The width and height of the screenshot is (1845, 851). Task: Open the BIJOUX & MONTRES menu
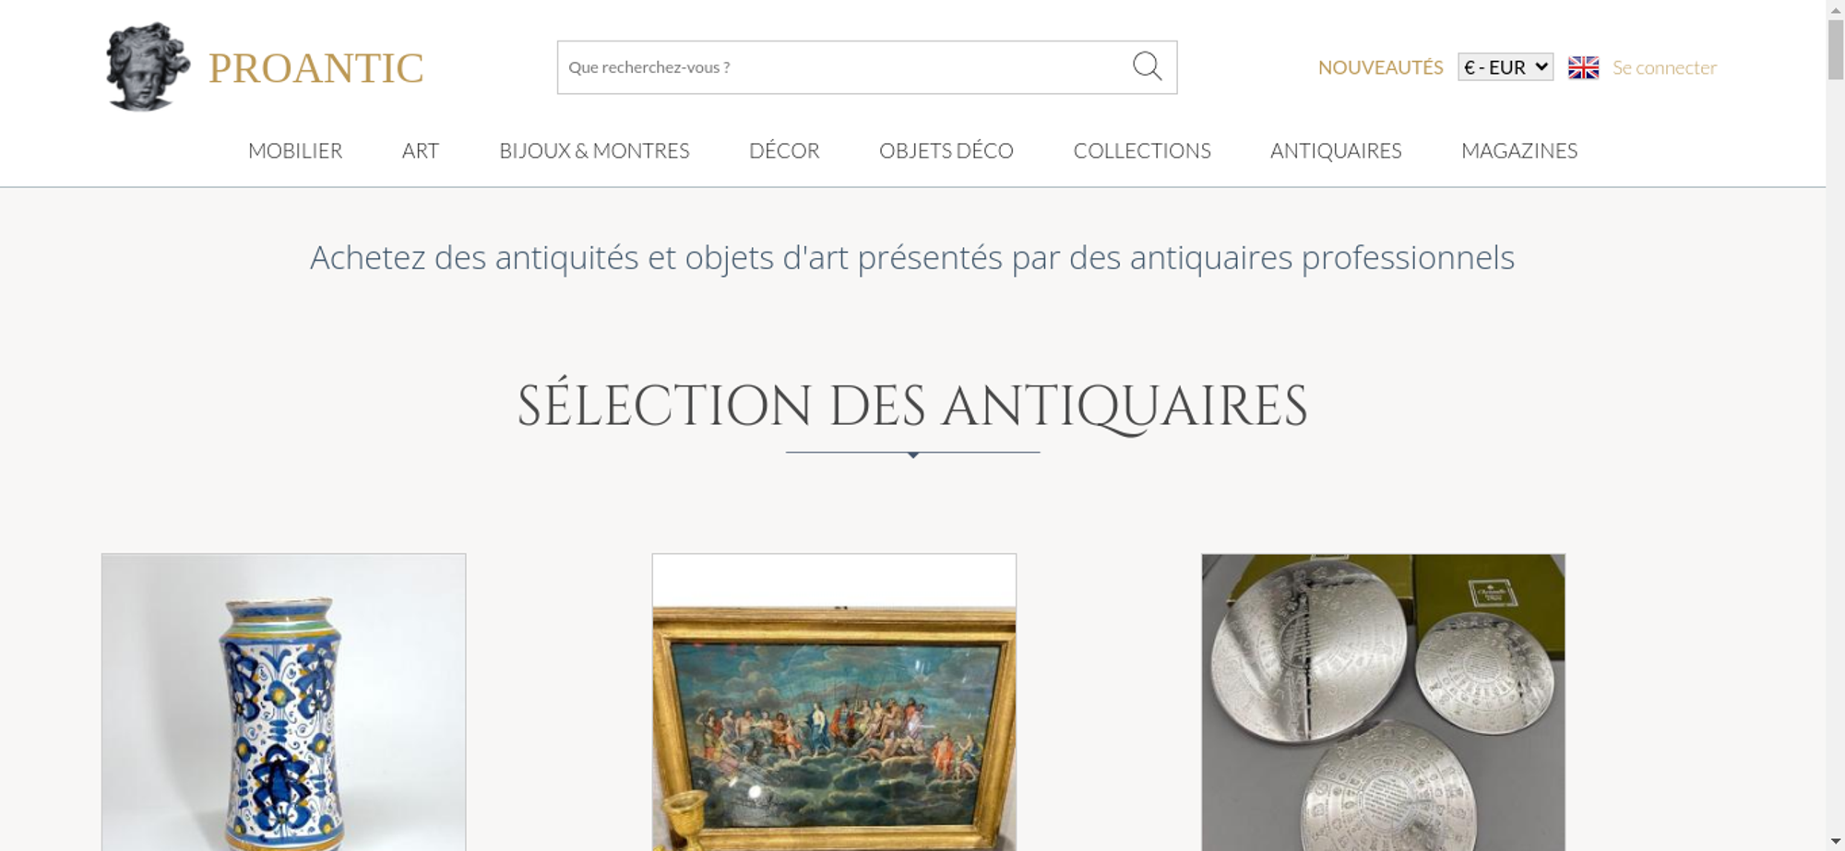pos(594,150)
